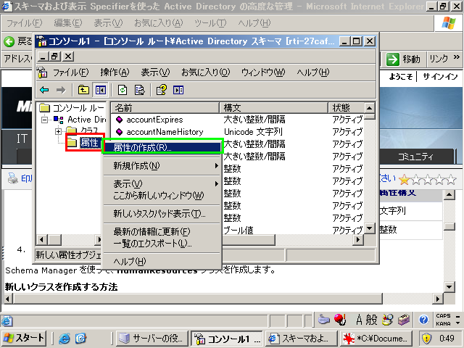Click the printer icon on the web page

(x=13, y=178)
